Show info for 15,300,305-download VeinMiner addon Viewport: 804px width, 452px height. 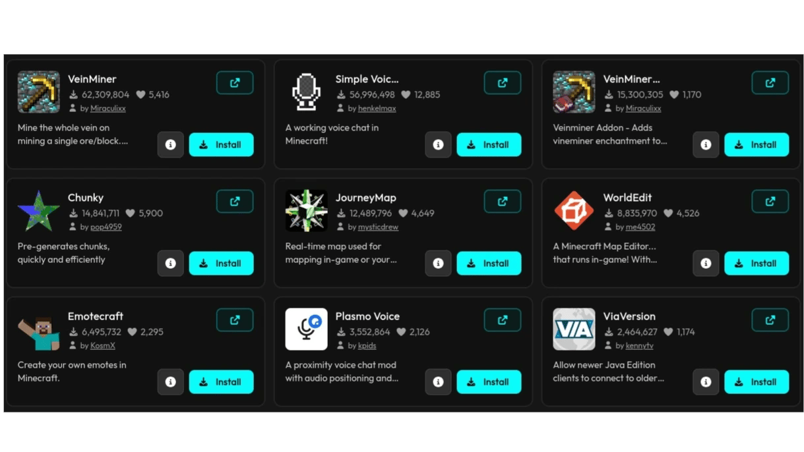click(x=706, y=145)
